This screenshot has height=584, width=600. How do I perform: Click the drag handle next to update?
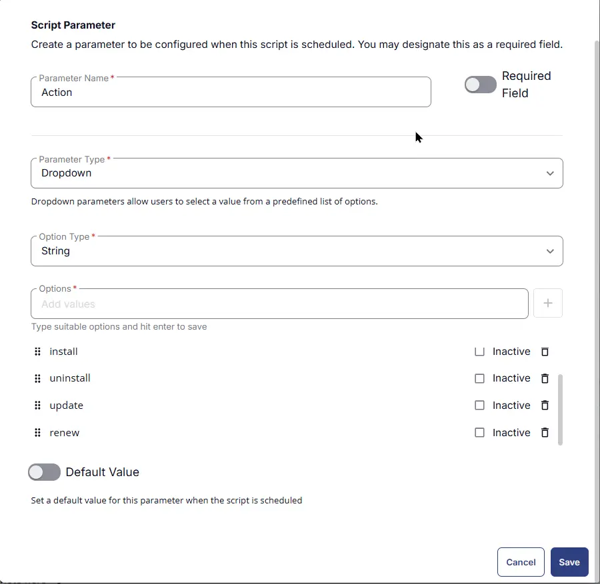tap(37, 405)
